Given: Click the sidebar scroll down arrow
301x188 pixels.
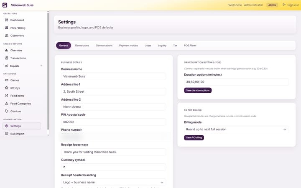Looking at the screenshot, I should click(x=48, y=135).
